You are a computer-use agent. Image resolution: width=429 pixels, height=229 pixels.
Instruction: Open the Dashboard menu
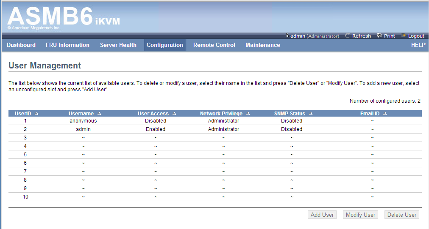click(x=21, y=45)
